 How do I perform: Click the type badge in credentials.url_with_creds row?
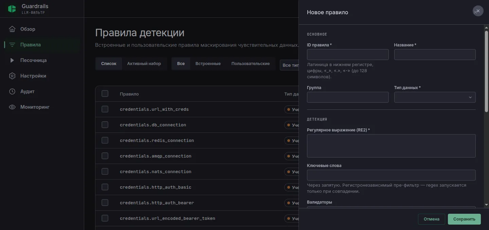tap(292, 109)
